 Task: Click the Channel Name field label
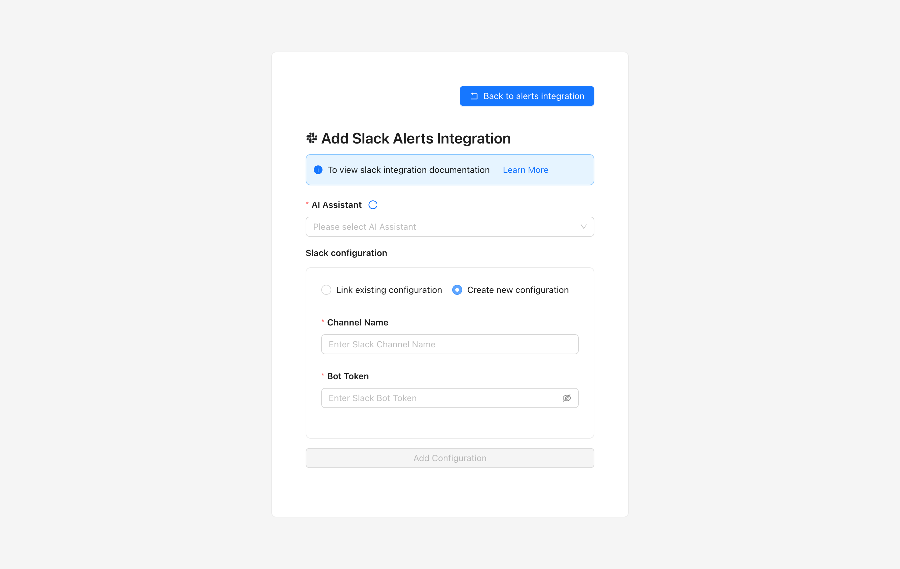357,323
